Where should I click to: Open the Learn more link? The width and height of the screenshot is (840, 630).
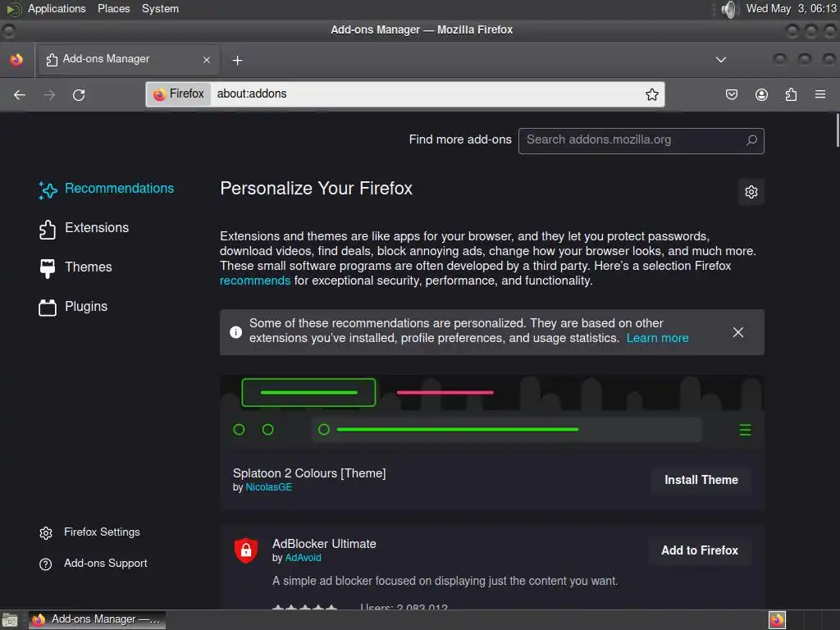[657, 338]
